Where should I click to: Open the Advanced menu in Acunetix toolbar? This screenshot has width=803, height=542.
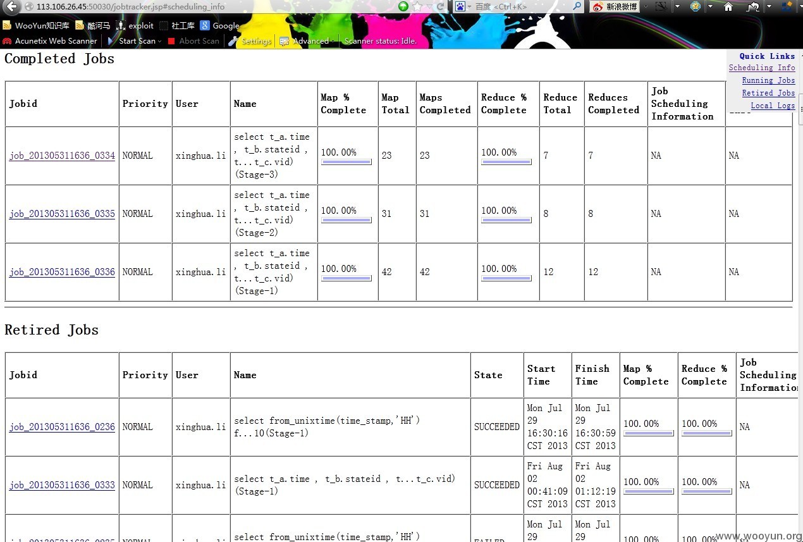307,40
